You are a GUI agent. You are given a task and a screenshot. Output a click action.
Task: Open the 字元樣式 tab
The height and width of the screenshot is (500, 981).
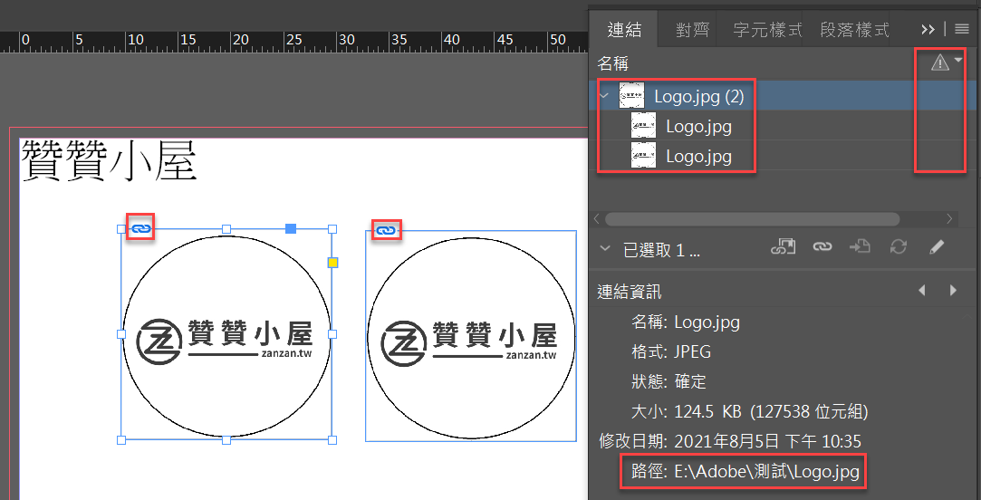tap(767, 29)
